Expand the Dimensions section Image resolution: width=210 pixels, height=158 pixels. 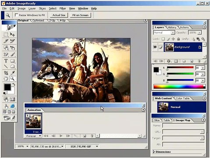(153, 152)
